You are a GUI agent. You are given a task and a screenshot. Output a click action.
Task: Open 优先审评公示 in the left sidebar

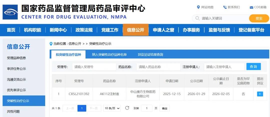(16, 90)
